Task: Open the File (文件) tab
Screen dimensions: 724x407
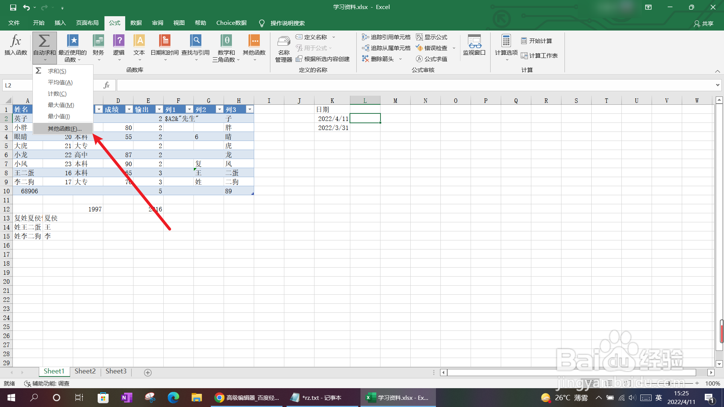Action: pos(14,23)
